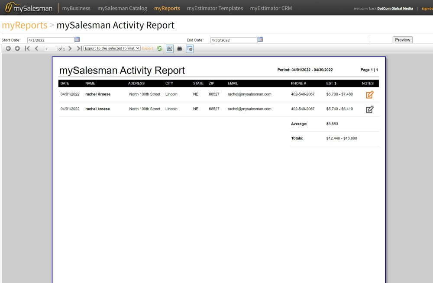Click the EMAIL column header
The height and width of the screenshot is (283, 433).
(233, 84)
